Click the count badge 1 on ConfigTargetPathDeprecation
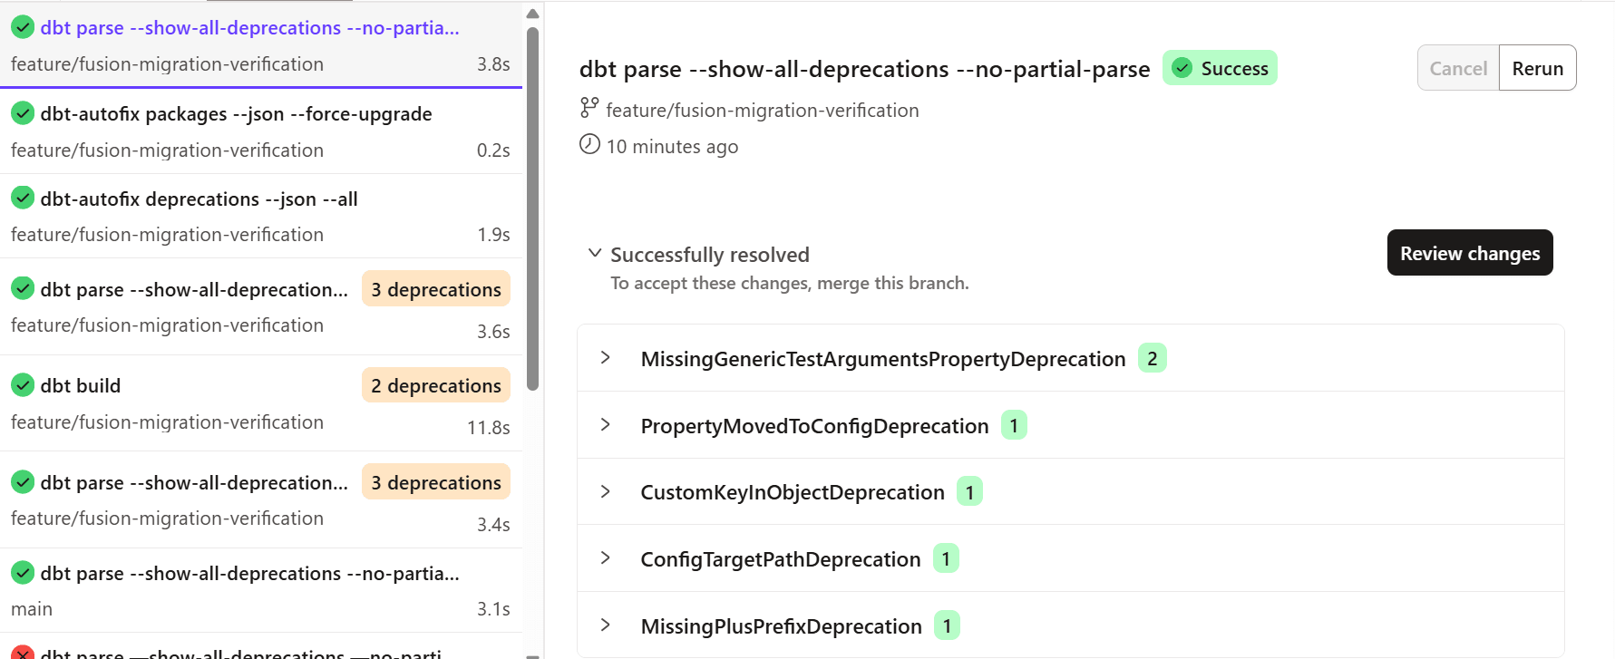 (x=946, y=558)
